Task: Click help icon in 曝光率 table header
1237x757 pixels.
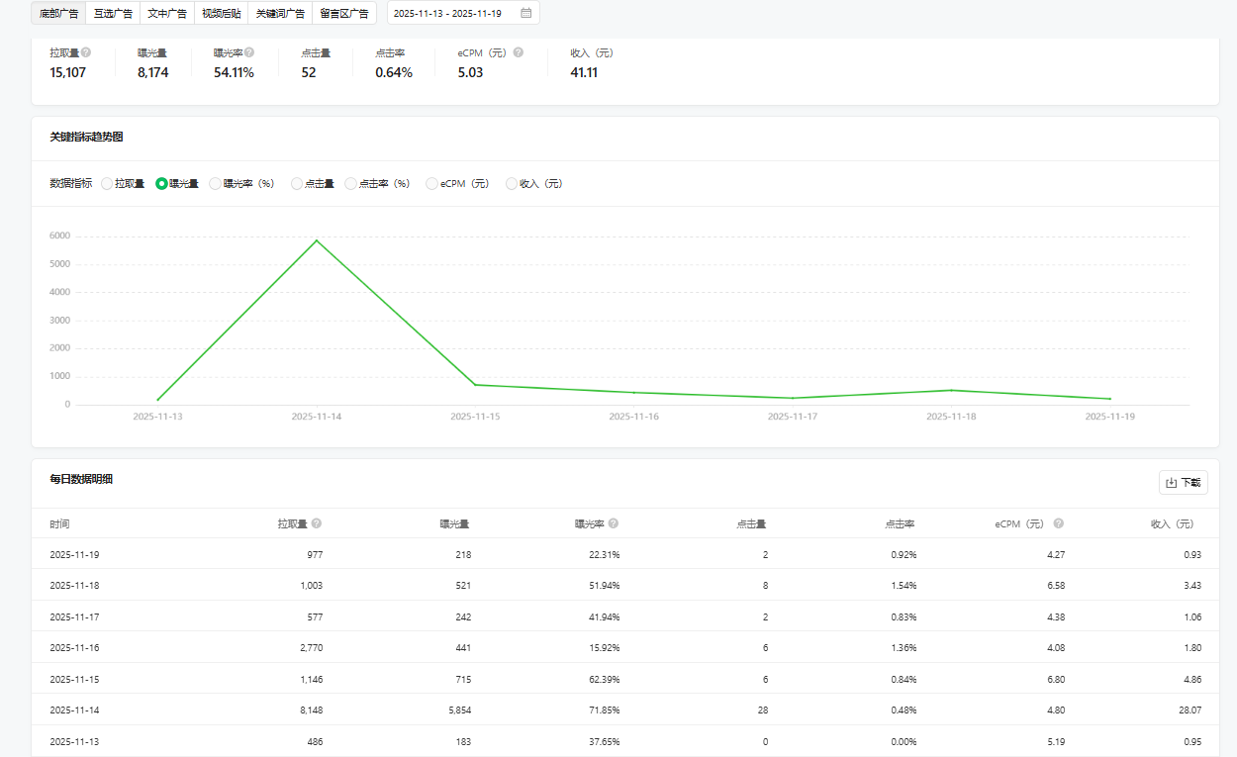Action: [614, 523]
